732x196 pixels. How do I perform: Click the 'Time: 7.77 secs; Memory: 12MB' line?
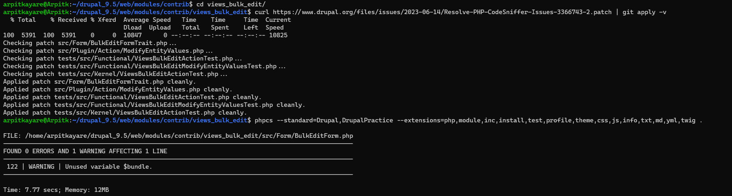coord(56,190)
